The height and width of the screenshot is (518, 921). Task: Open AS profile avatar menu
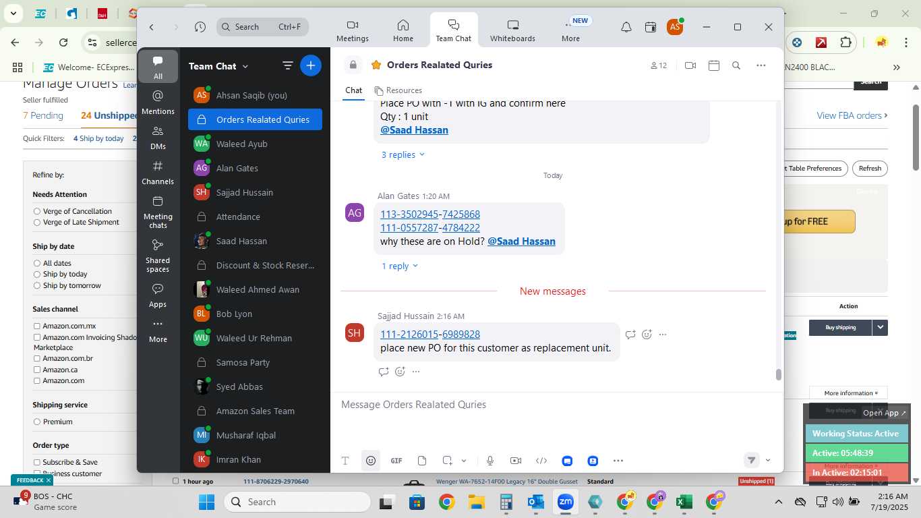click(675, 27)
